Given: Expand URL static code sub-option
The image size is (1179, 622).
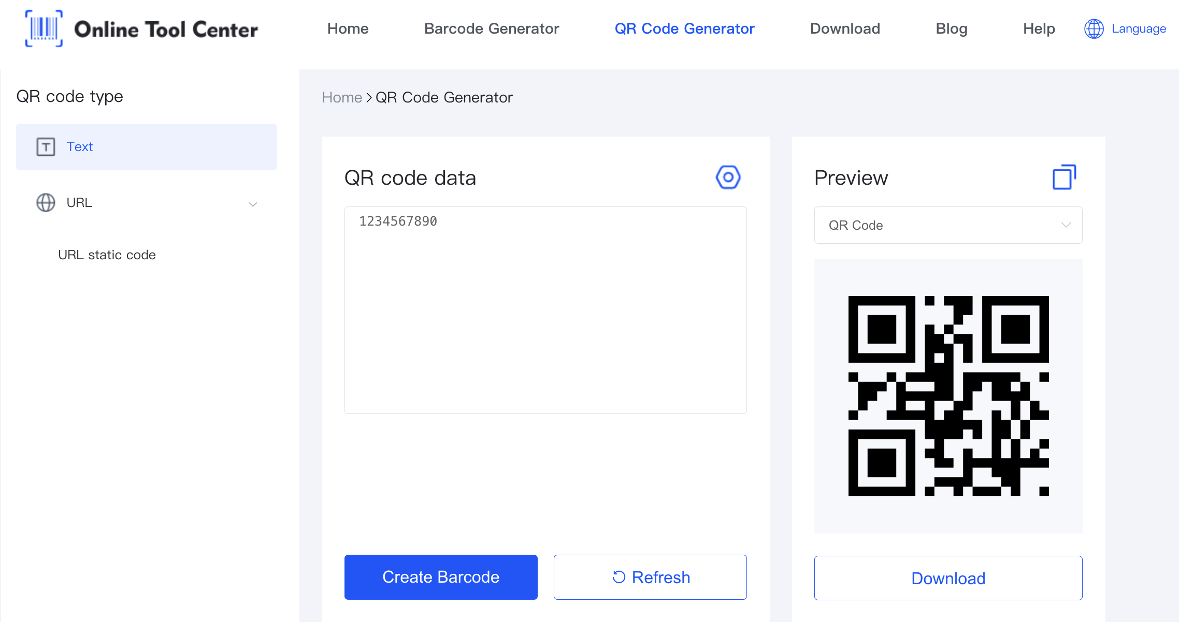Looking at the screenshot, I should pyautogui.click(x=108, y=255).
